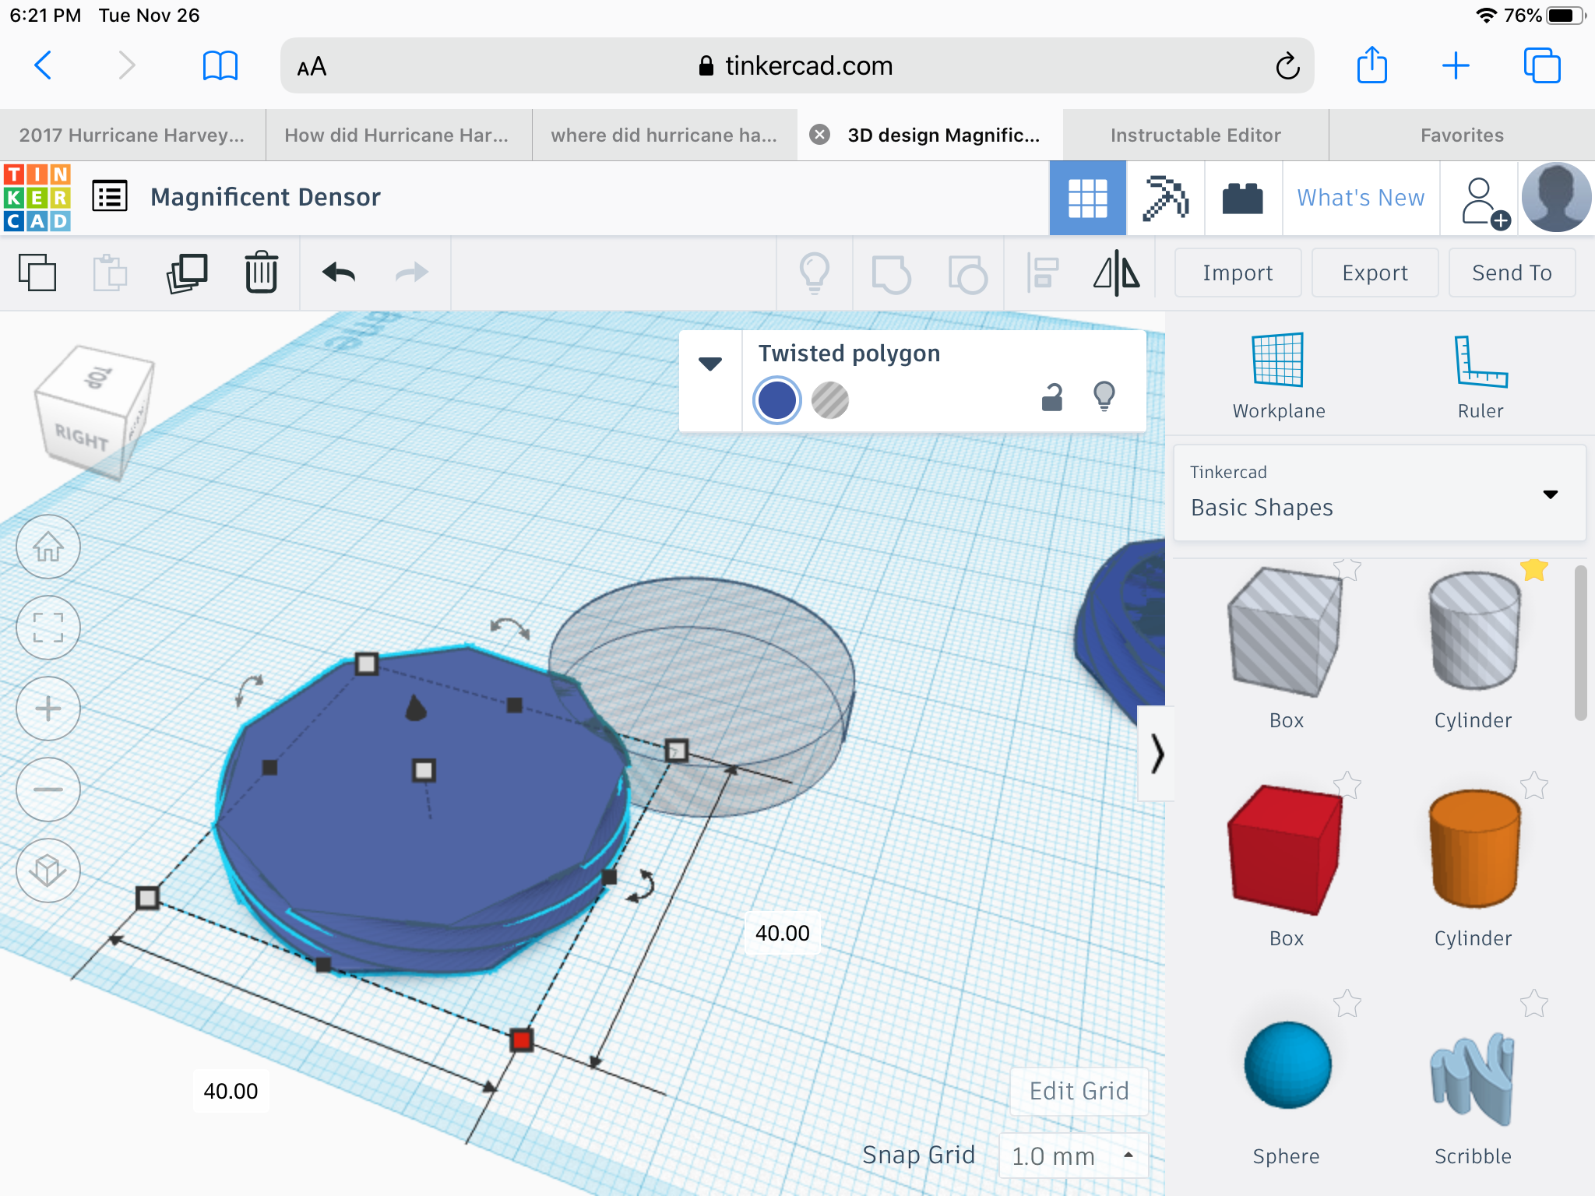Click the Show all lightbulb toolbar icon
Image resolution: width=1595 pixels, height=1196 pixels.
(x=814, y=273)
